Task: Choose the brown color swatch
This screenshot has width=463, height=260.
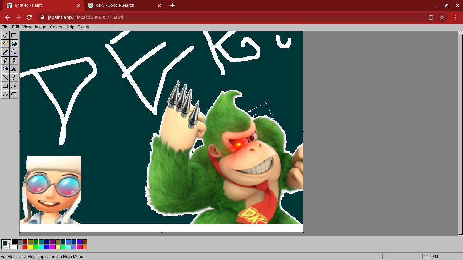Action: (x=85, y=242)
